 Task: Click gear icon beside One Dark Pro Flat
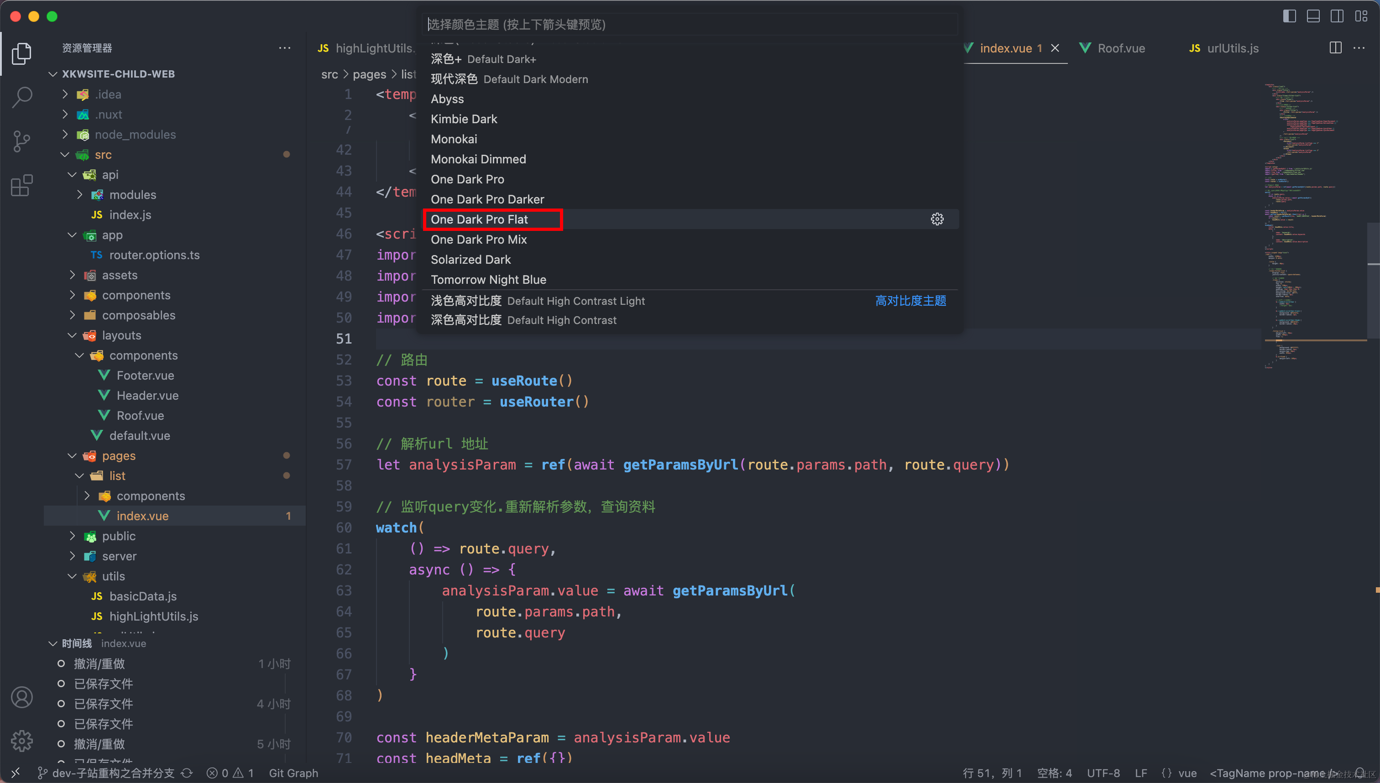[937, 219]
